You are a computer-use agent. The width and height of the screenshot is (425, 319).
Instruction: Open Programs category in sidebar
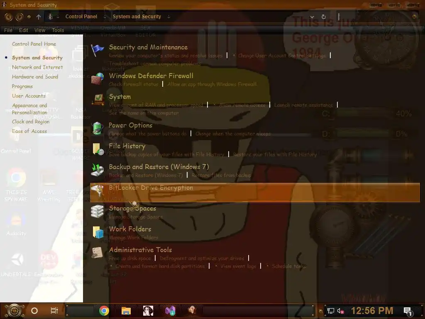coord(22,86)
